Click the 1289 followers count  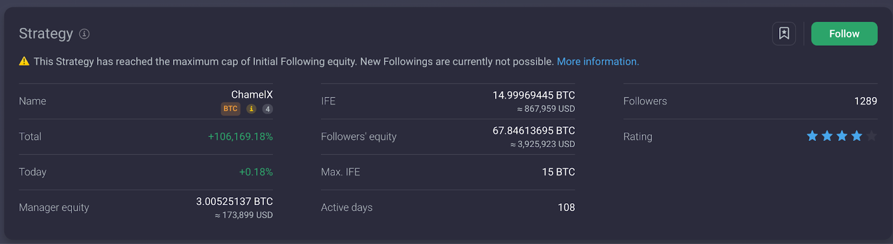(865, 101)
